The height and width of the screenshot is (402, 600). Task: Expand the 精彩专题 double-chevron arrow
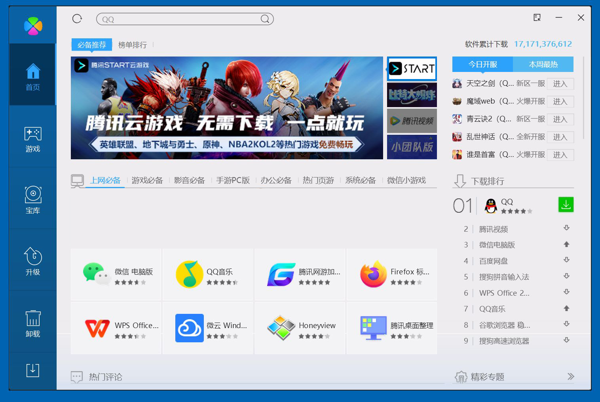(x=570, y=376)
